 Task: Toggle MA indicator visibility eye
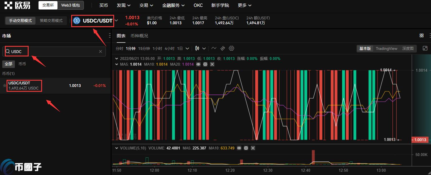click(x=198, y=64)
